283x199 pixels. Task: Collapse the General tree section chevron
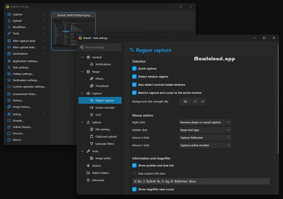[x=82, y=57]
